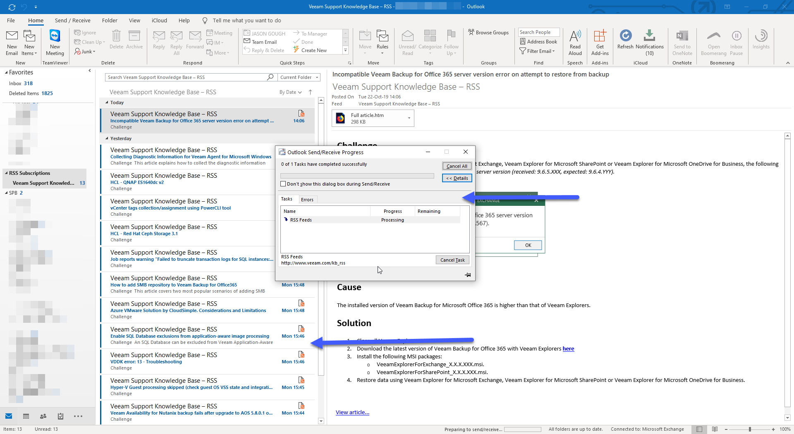Open the Send / Receive ribbon tab
The height and width of the screenshot is (434, 794).
[72, 20]
